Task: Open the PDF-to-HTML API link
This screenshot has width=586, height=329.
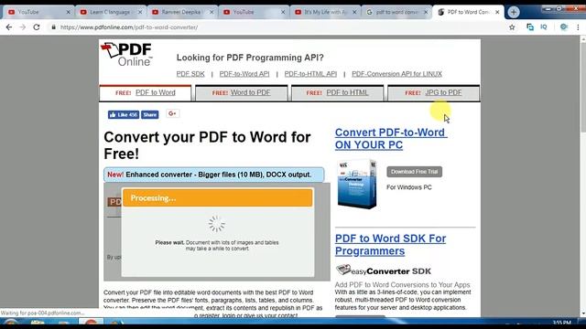Action: click(310, 74)
